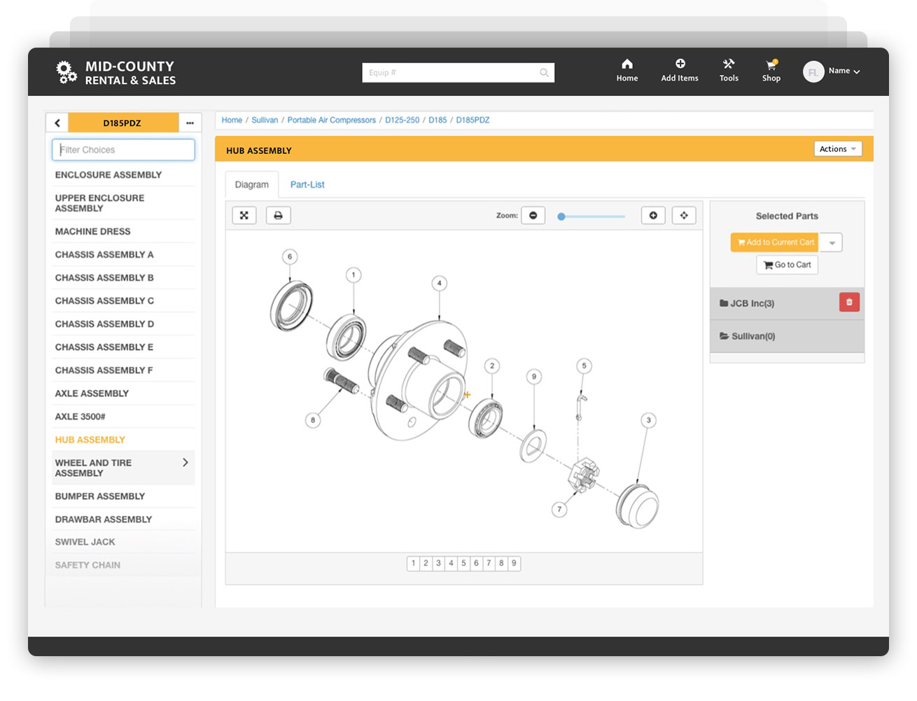Click the Go to Cart button
This screenshot has width=917, height=701.
(x=787, y=265)
